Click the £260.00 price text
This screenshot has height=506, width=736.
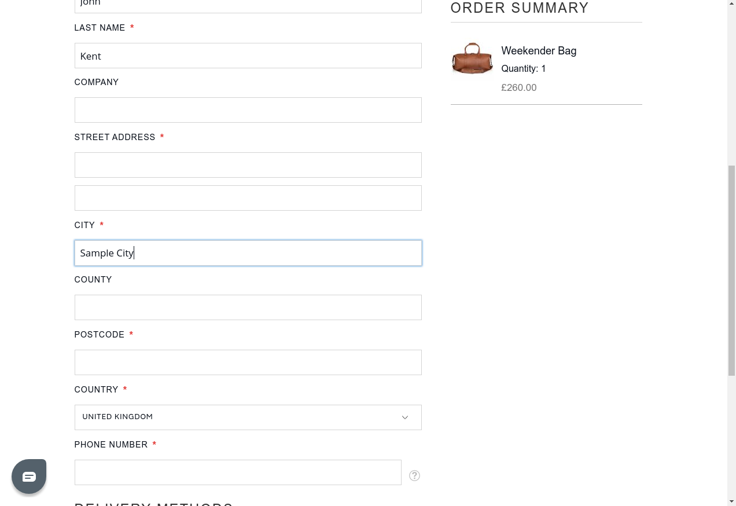click(518, 88)
